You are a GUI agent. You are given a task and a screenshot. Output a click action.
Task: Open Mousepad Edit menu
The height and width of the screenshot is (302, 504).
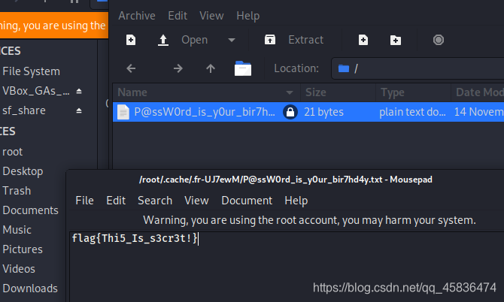[x=116, y=201]
